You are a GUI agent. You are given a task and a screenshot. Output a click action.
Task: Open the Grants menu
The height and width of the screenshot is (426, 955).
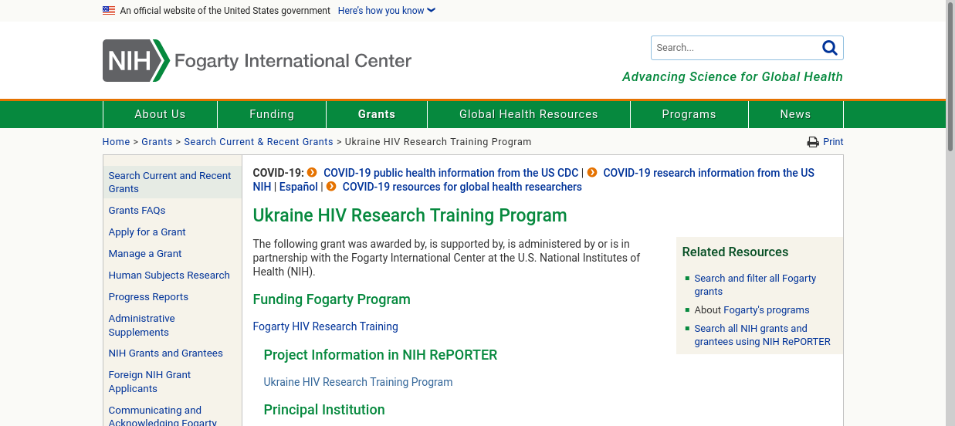[x=377, y=114]
